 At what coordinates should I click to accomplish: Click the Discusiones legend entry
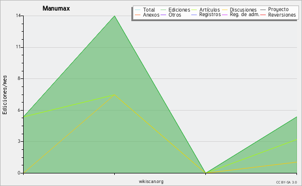[x=239, y=10]
